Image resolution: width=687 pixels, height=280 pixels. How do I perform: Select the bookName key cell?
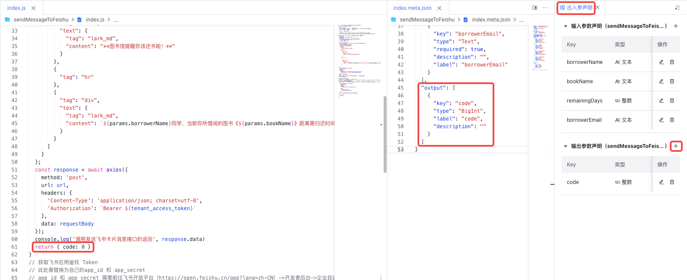click(x=580, y=81)
